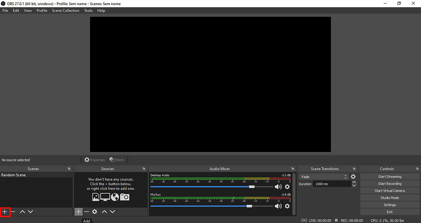Click Start Recording
Image resolution: width=421 pixels, height=223 pixels.
tap(390, 183)
